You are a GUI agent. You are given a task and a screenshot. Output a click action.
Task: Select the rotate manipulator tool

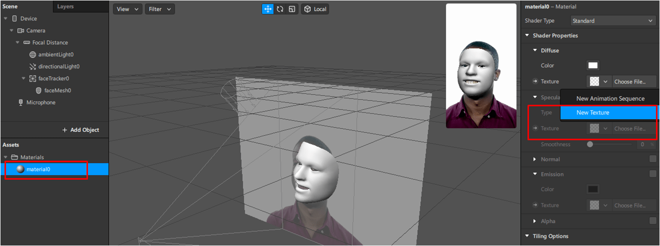click(280, 9)
